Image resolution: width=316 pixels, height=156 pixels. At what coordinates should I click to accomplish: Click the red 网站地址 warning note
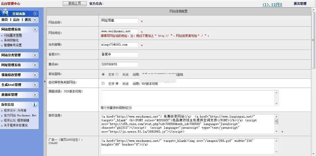pos(155,36)
